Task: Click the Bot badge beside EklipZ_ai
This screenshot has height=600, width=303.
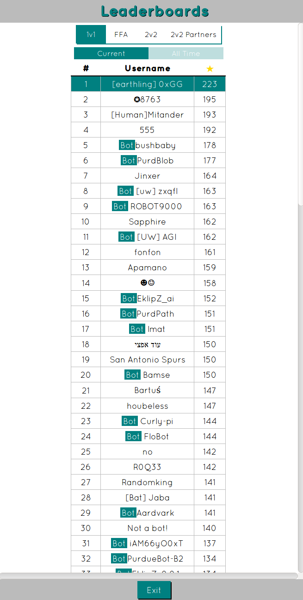Action: (x=129, y=299)
